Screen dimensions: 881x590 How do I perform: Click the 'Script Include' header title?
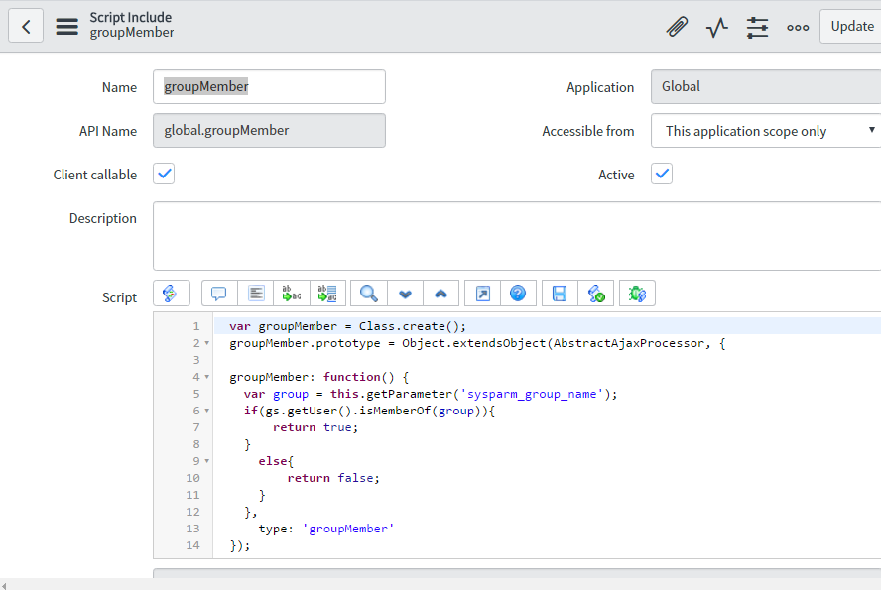tap(131, 18)
